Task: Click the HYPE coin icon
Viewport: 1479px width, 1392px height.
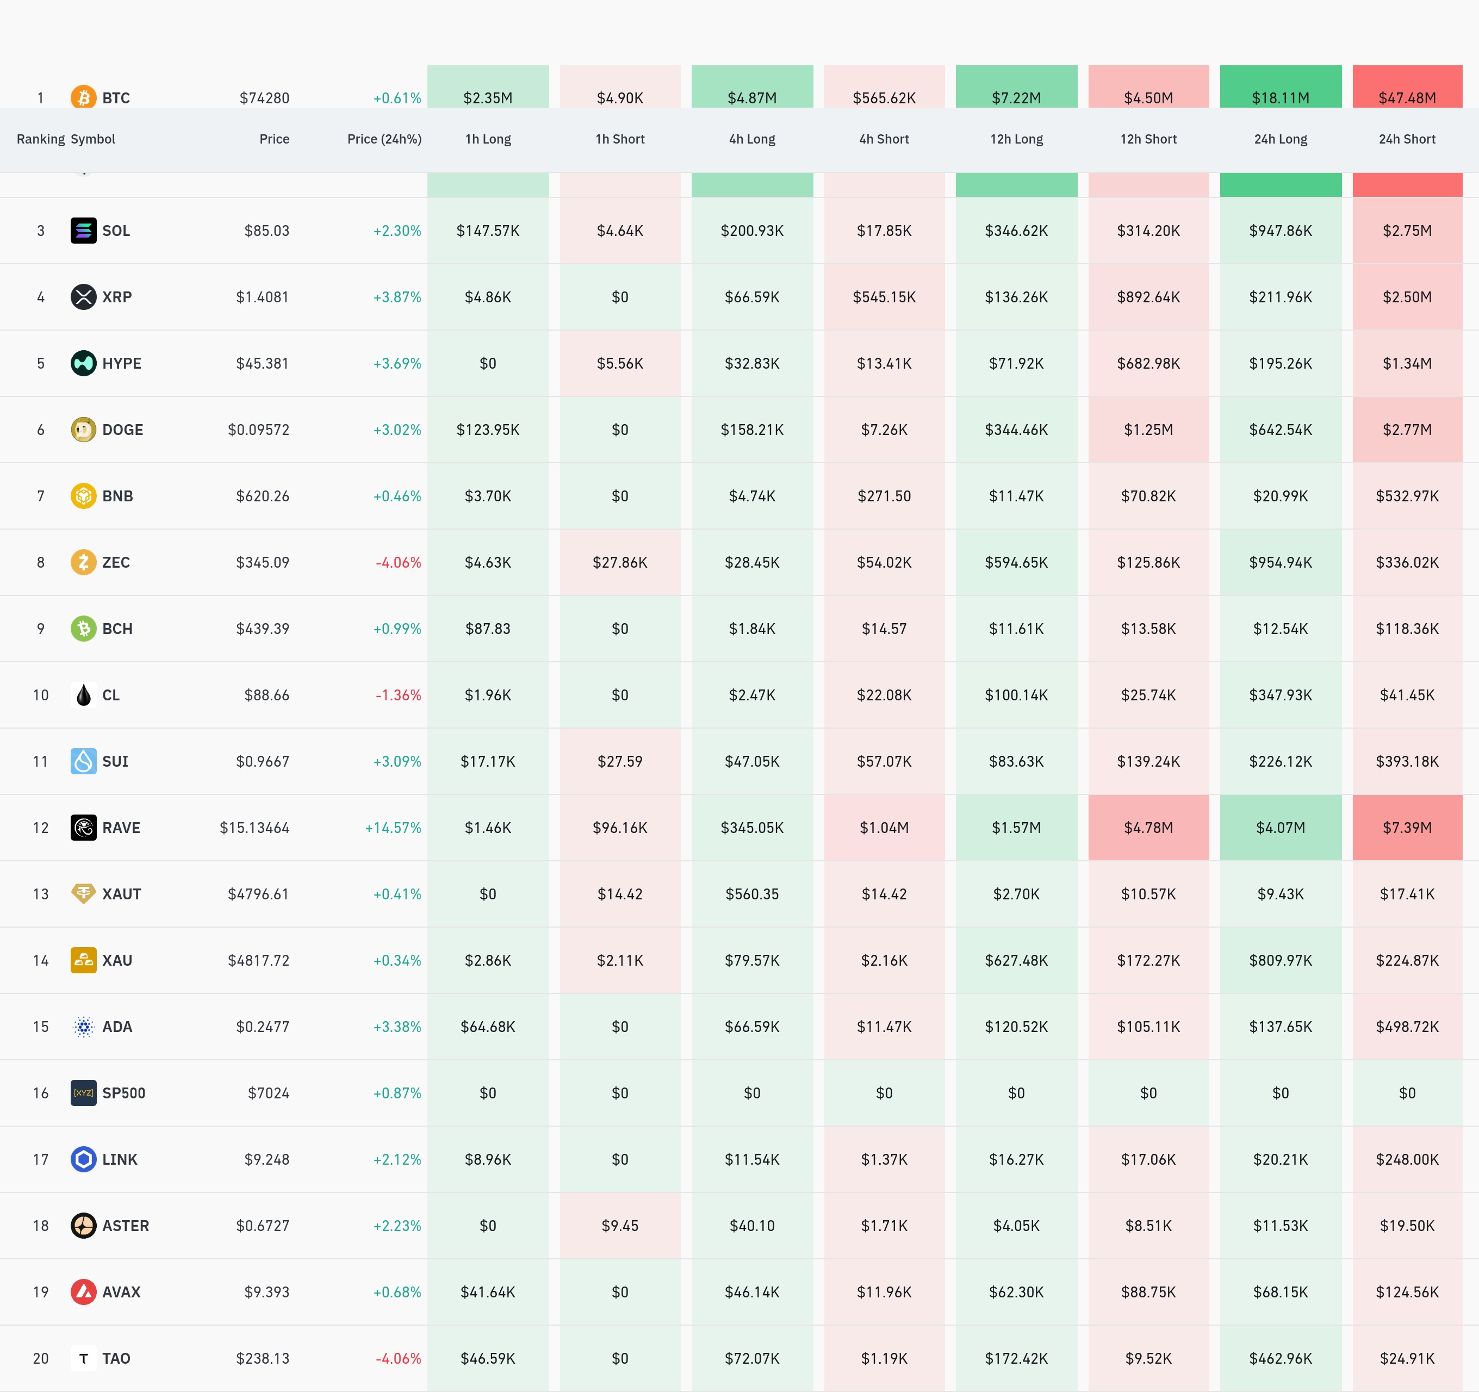Action: [83, 363]
